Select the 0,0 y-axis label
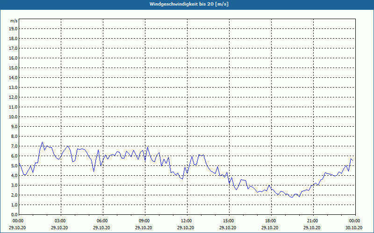The image size is (374, 233). [x=14, y=214]
